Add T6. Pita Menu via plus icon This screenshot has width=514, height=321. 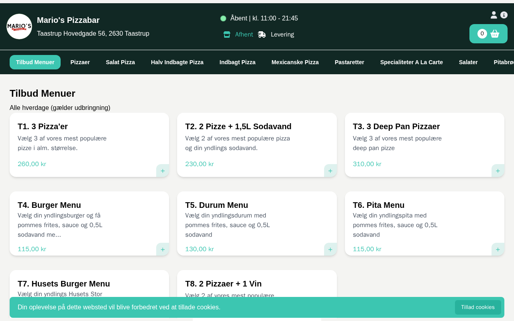(x=498, y=249)
